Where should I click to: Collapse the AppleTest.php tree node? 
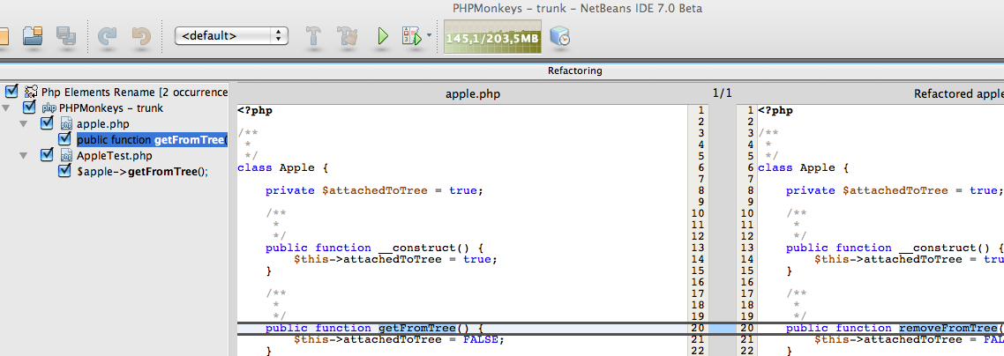[24, 155]
